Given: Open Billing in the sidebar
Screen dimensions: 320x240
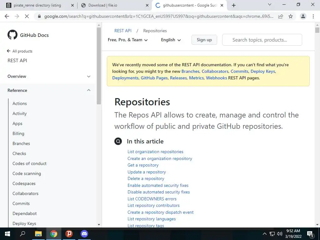Looking at the screenshot, I should pos(18,133).
